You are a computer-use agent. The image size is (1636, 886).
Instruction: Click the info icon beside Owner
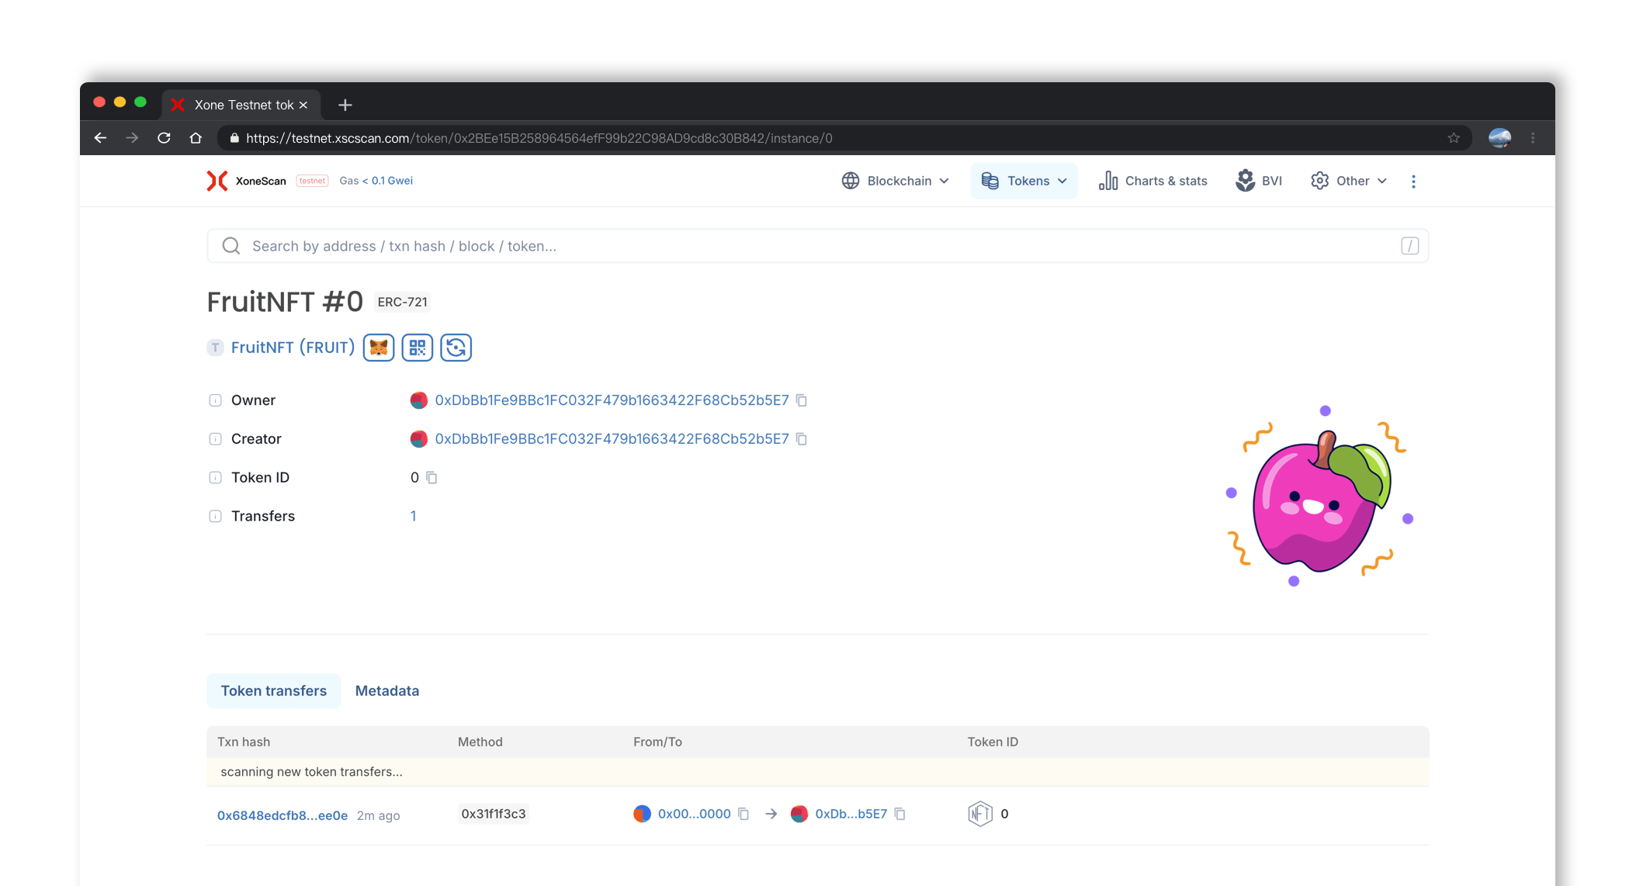click(x=215, y=400)
